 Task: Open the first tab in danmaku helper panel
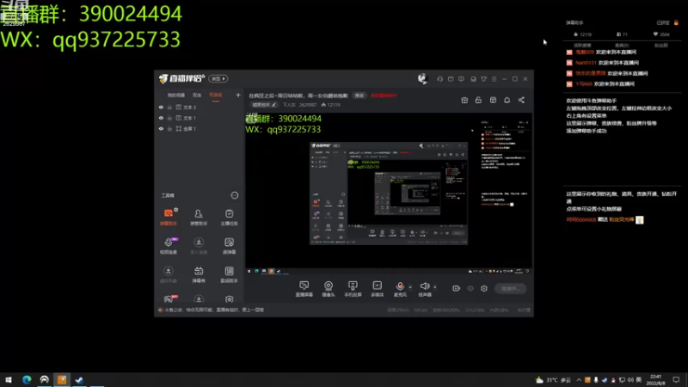pyautogui.click(x=582, y=46)
